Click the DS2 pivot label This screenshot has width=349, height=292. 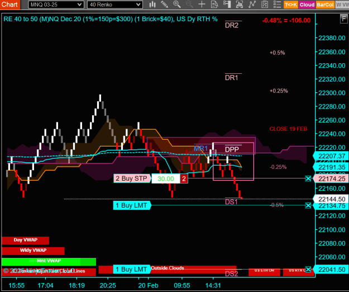(x=232, y=274)
